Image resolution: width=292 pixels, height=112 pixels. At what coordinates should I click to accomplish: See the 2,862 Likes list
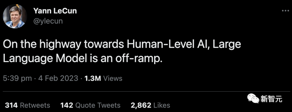150,105
